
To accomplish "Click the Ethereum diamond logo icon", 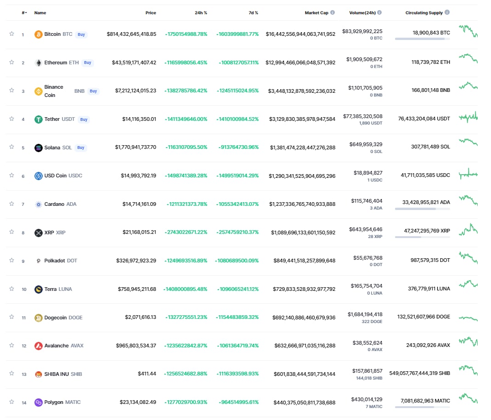I will coord(38,62).
